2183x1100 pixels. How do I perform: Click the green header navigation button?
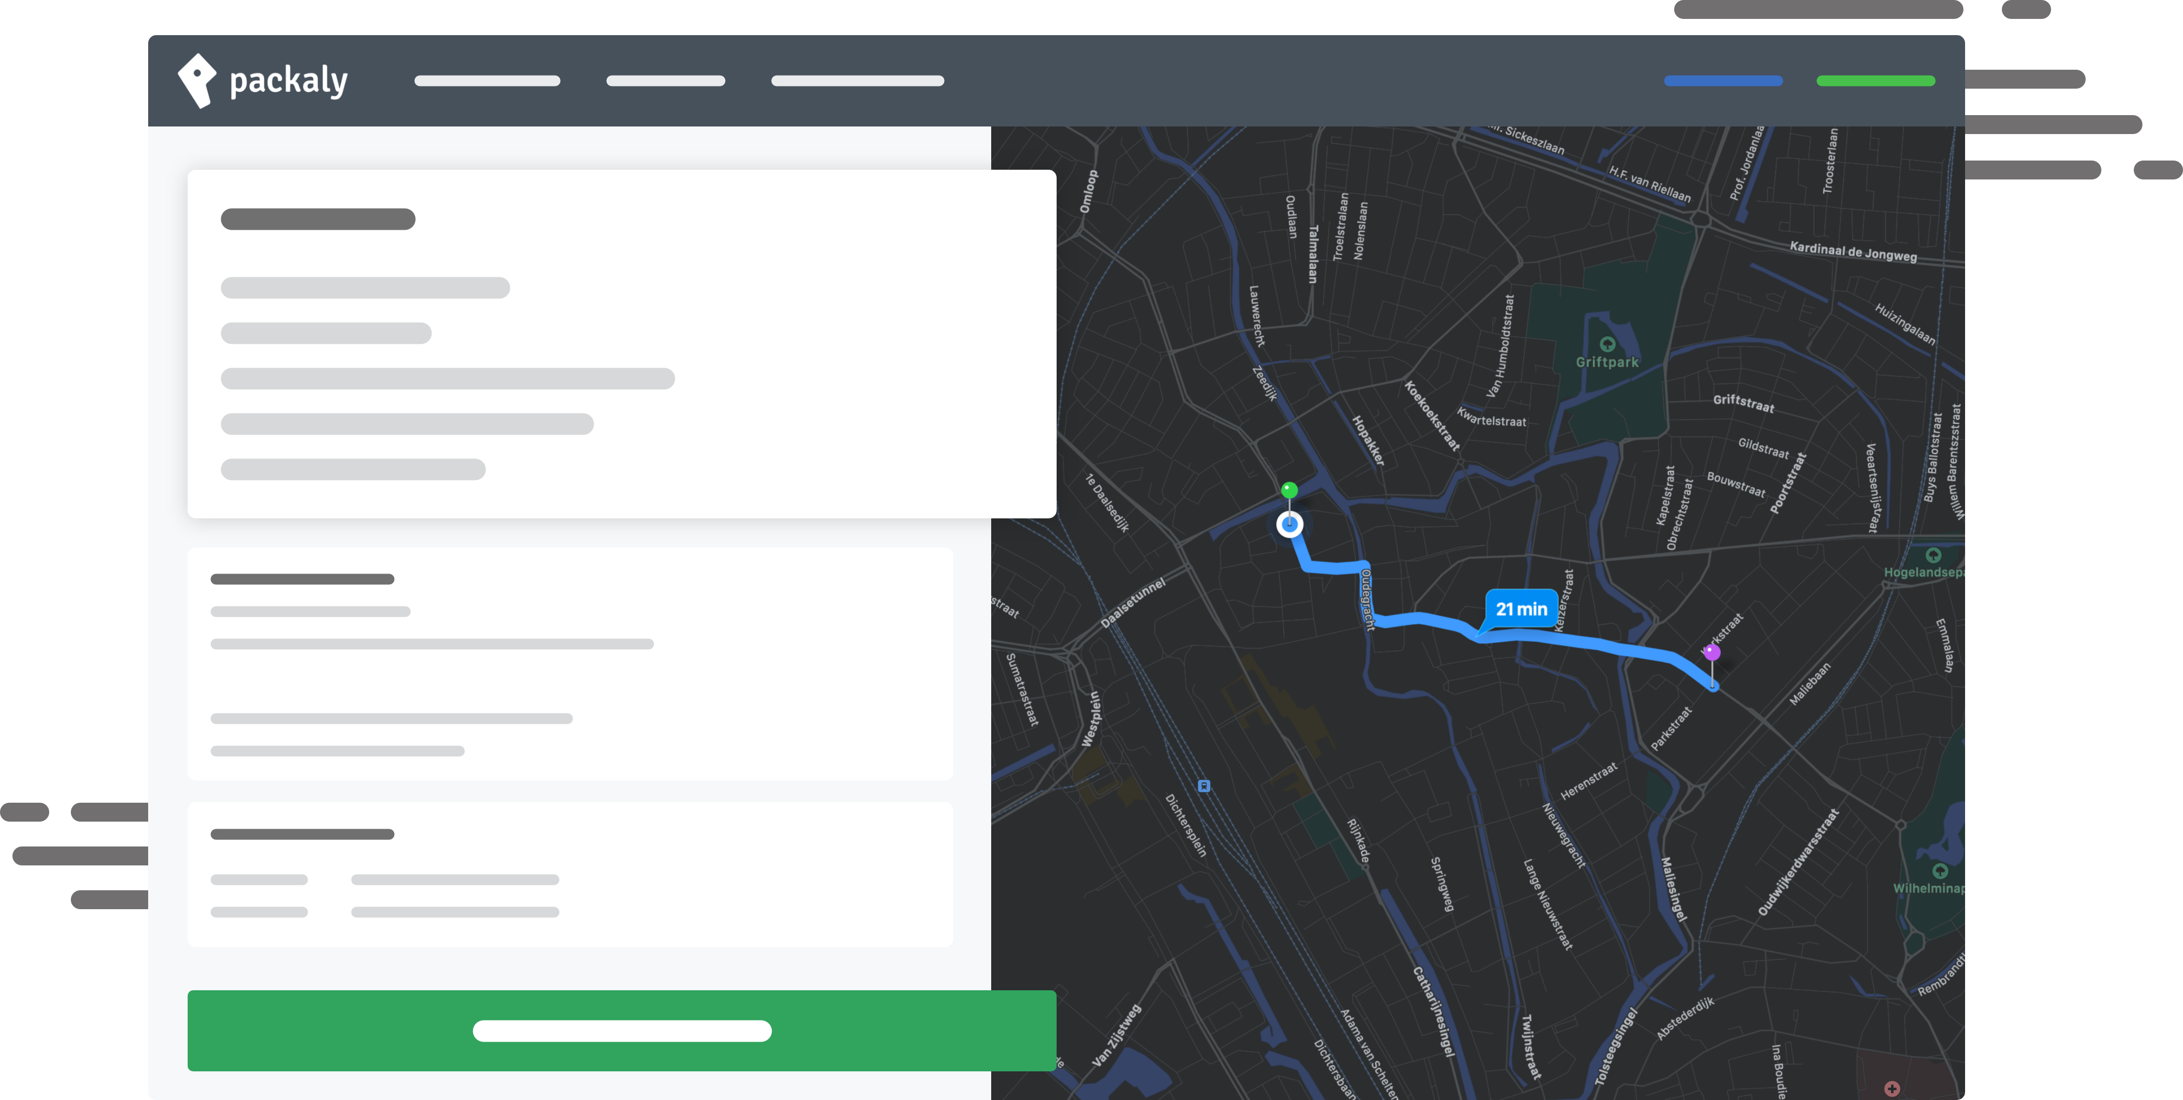pyautogui.click(x=1875, y=81)
